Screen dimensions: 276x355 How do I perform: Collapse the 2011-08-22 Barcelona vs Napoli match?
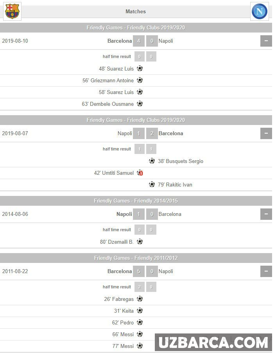pyautogui.click(x=266, y=271)
